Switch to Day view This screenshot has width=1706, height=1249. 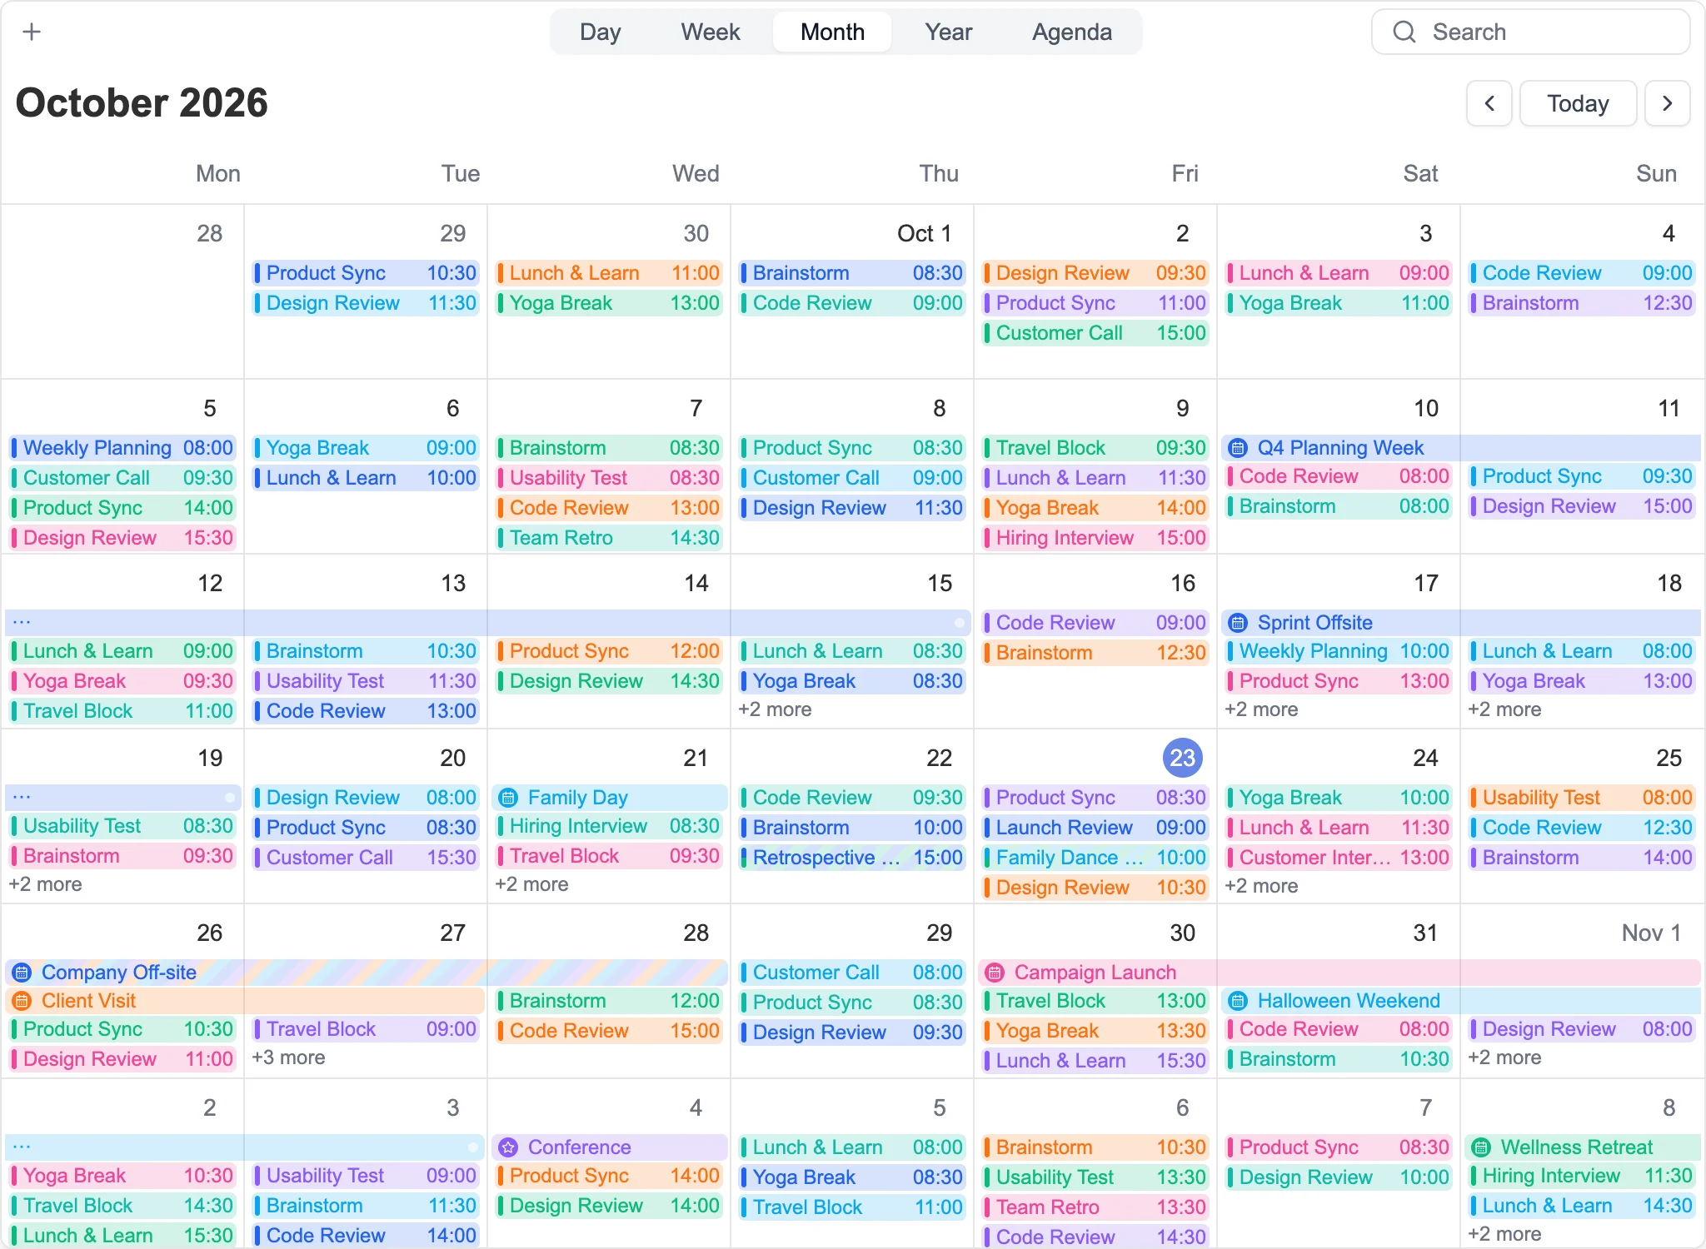(x=601, y=32)
